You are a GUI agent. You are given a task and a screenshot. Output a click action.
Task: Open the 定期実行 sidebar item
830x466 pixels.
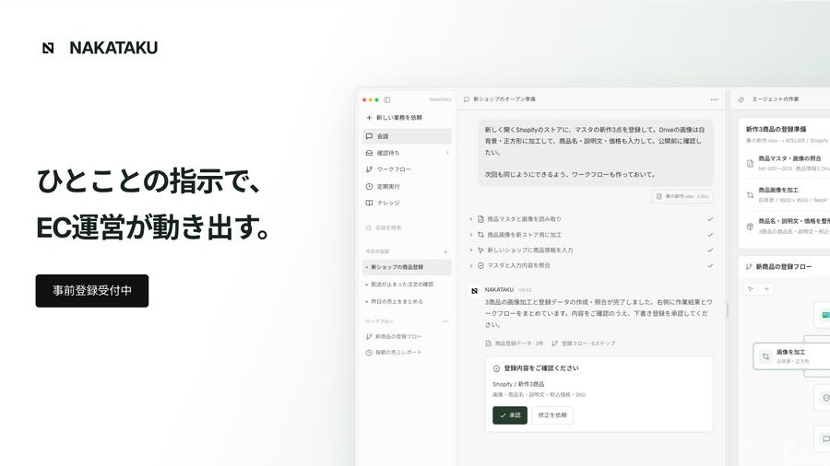click(x=407, y=187)
